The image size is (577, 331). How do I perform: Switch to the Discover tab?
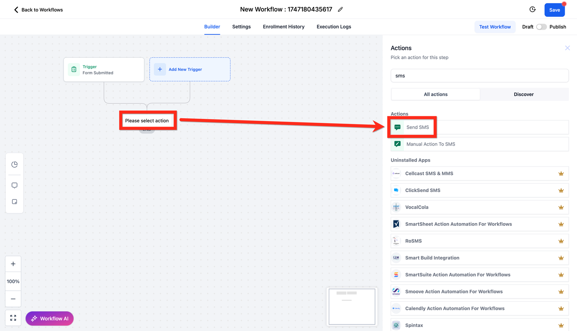coord(524,94)
